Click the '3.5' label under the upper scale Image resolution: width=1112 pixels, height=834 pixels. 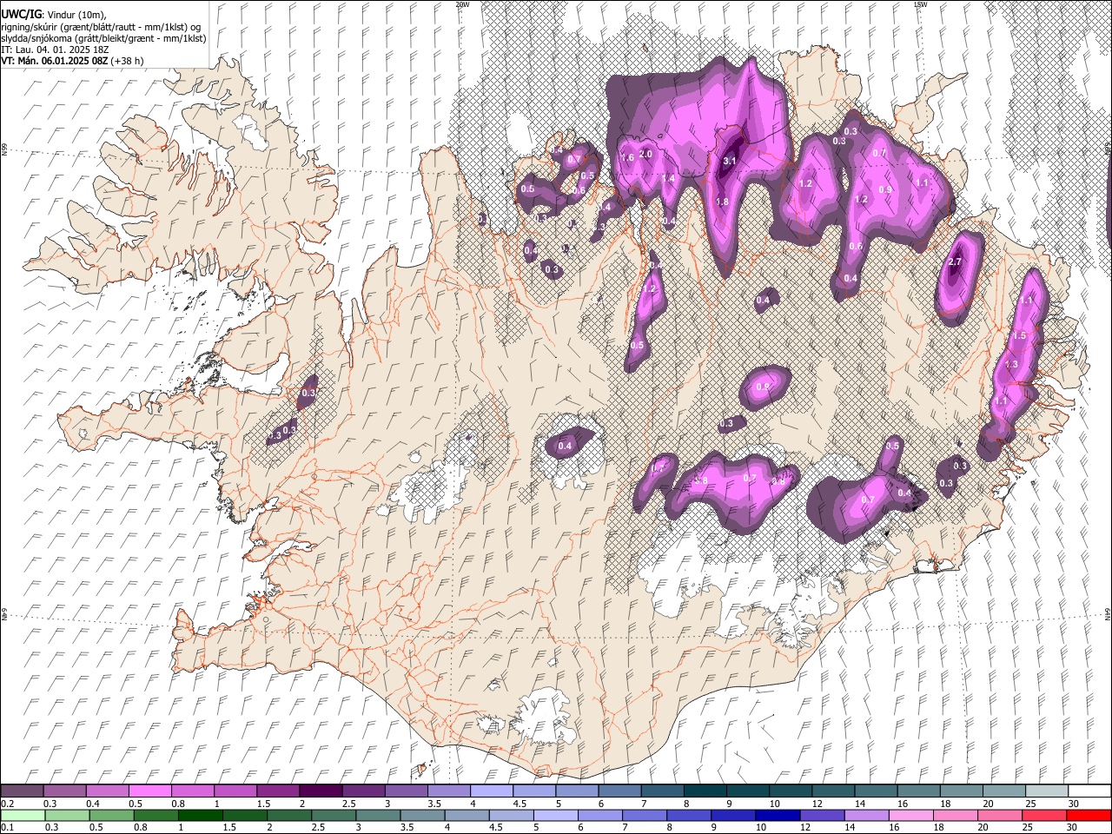point(433,804)
